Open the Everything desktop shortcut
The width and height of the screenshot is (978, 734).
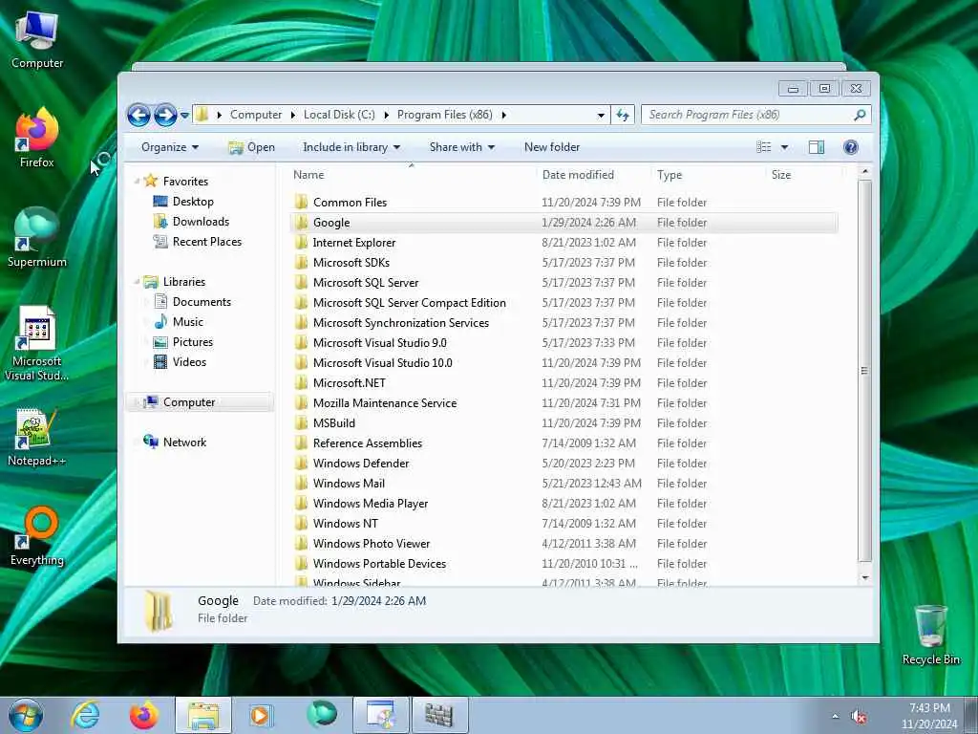37,535
